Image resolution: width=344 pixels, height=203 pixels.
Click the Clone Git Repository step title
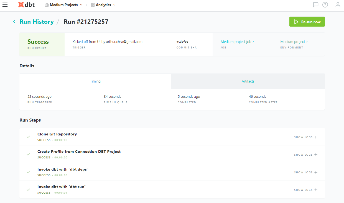(x=57, y=134)
